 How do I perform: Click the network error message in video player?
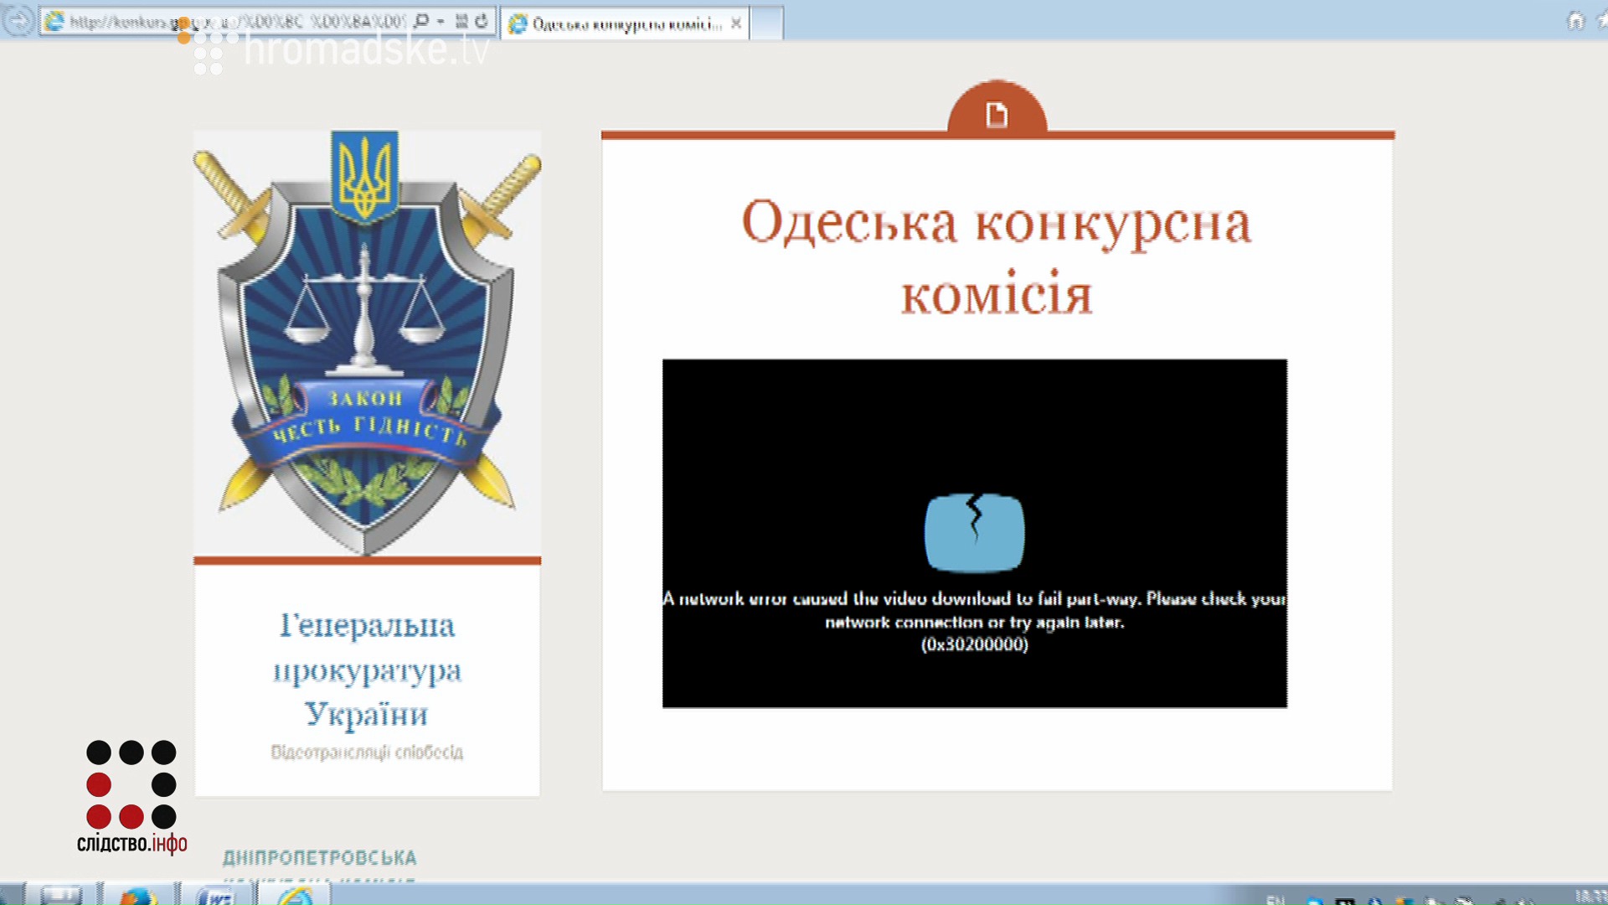[x=975, y=621]
